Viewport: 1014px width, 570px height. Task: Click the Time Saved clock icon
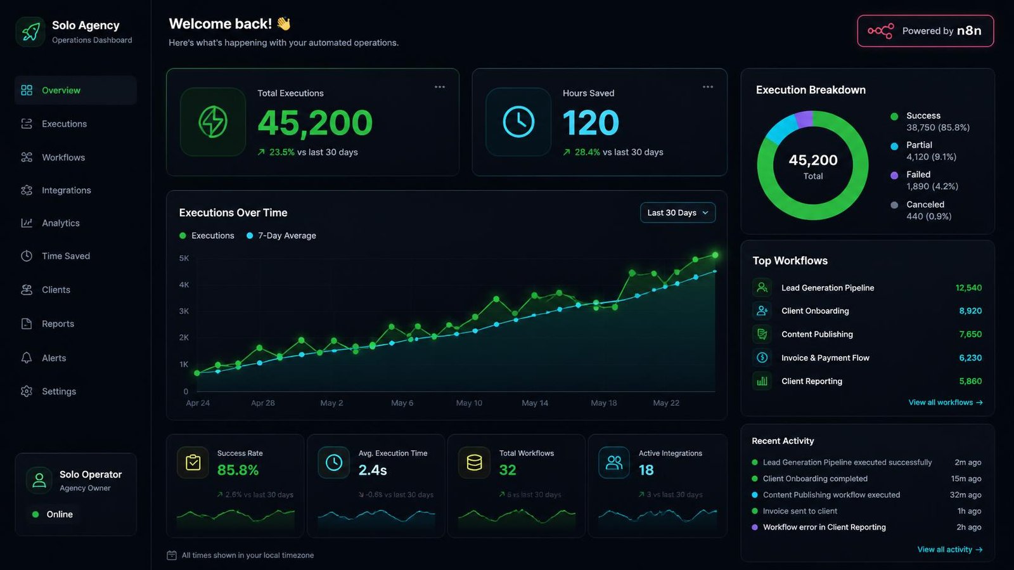pyautogui.click(x=27, y=256)
